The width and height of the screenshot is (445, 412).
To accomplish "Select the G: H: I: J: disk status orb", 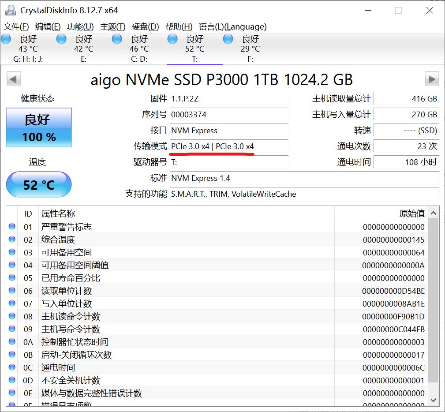I will point(6,39).
